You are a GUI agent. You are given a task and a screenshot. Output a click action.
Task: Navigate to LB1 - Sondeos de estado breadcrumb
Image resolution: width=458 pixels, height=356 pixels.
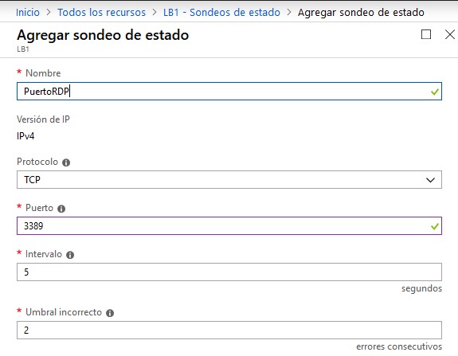click(x=221, y=13)
